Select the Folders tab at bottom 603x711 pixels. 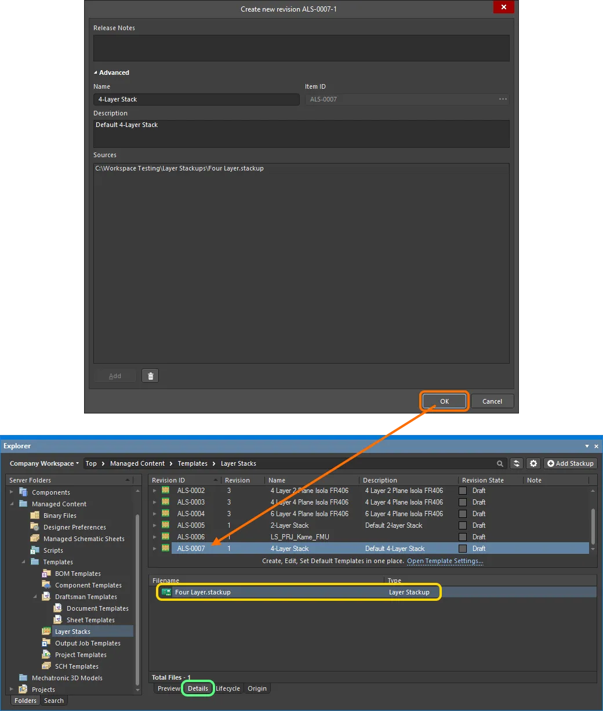(26, 701)
